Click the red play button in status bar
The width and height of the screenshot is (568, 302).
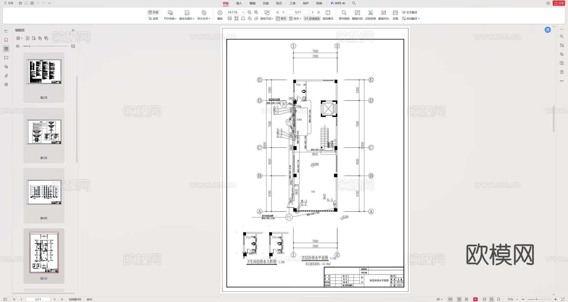pyautogui.click(x=475, y=299)
